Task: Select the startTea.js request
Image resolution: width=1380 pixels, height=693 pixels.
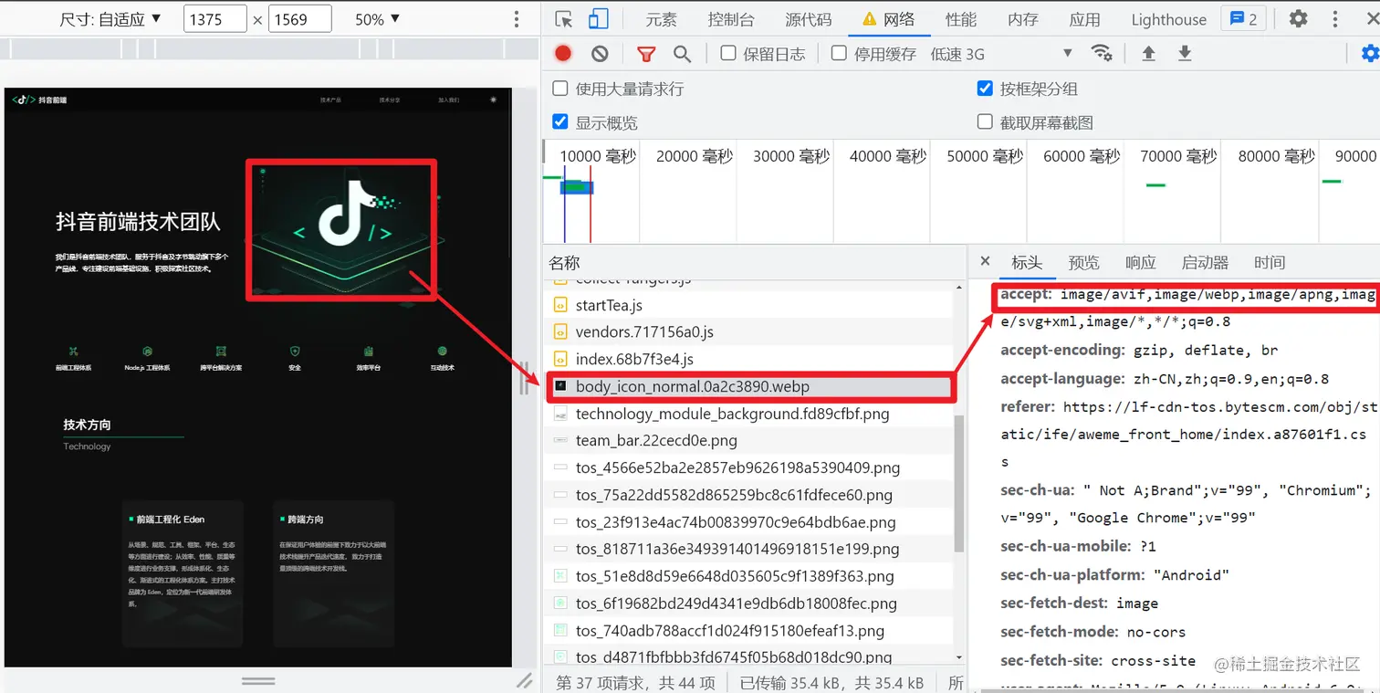Action: (x=749, y=305)
